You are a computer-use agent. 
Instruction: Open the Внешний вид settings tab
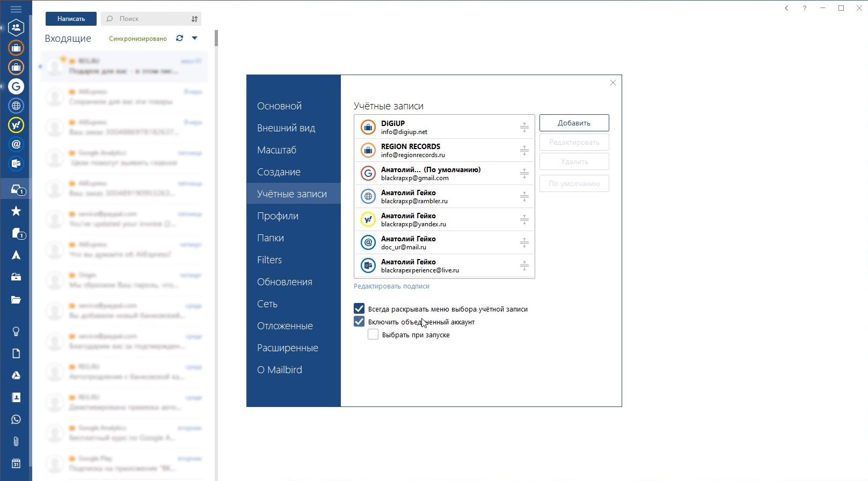294,128
